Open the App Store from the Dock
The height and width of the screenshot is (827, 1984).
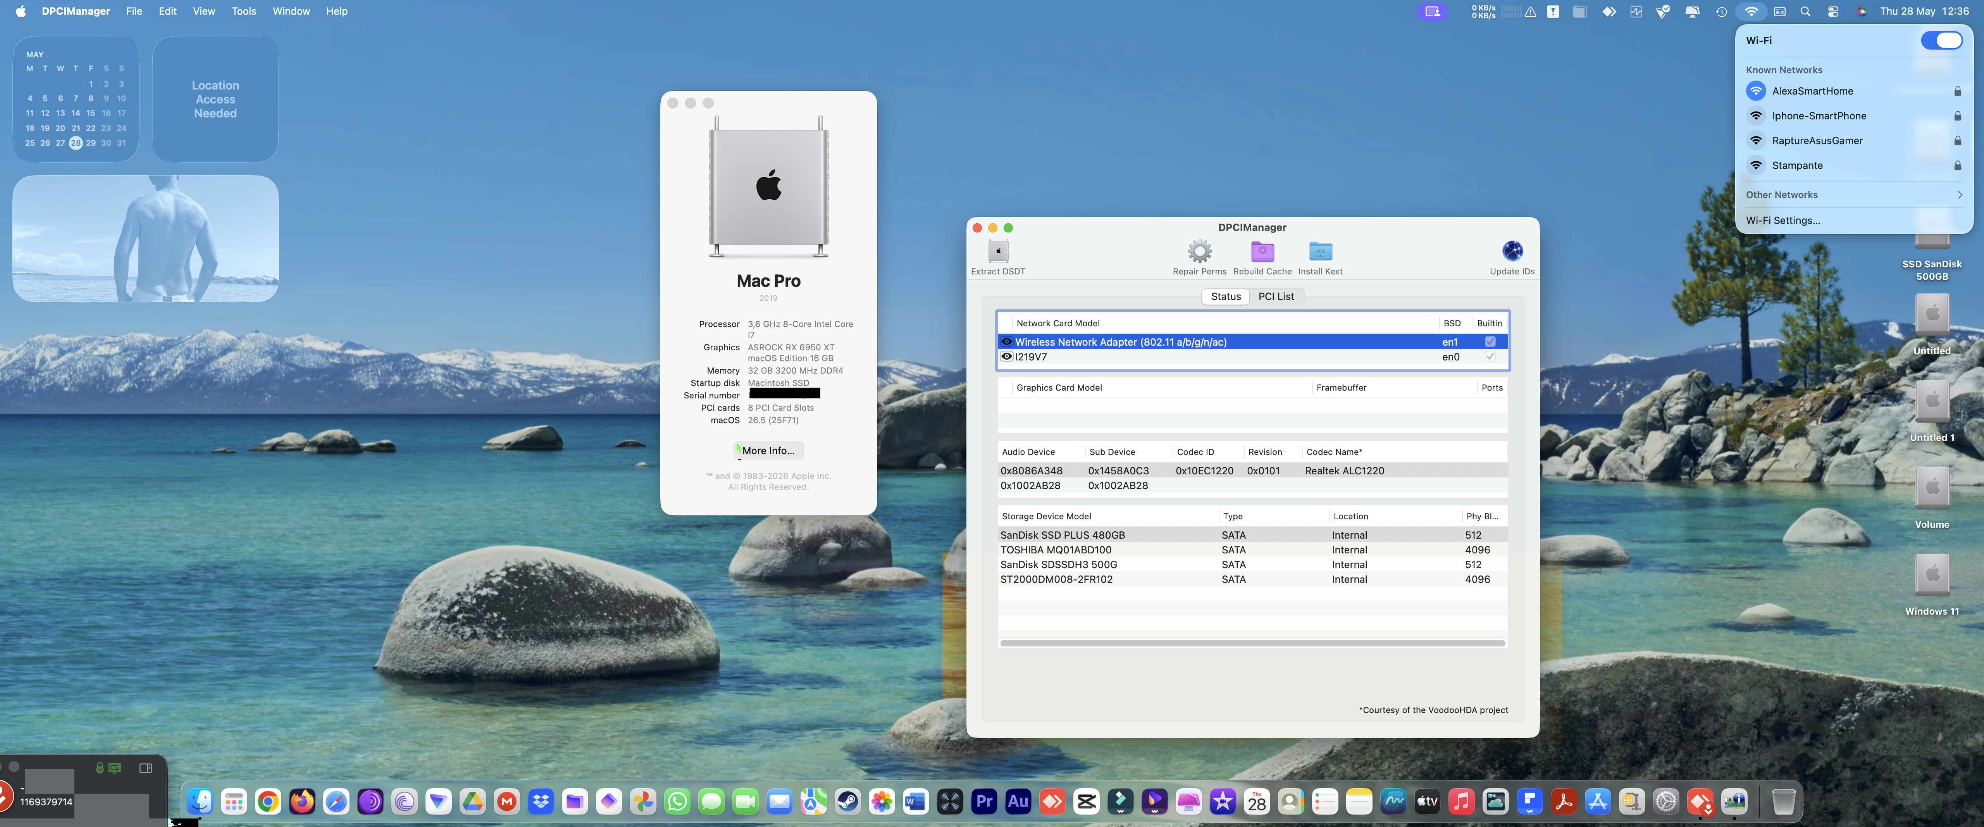point(1597,801)
